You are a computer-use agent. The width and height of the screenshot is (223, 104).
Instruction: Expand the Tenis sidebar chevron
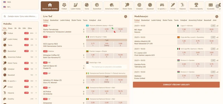(x=36, y=45)
